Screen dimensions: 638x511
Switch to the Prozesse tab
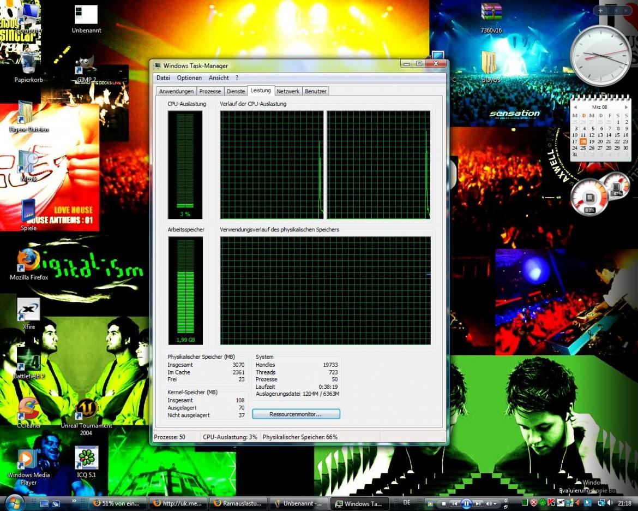(210, 91)
